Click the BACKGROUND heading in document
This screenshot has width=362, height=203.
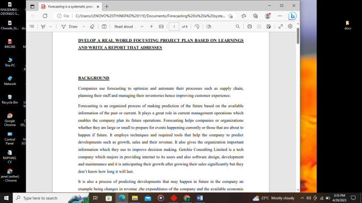94,78
